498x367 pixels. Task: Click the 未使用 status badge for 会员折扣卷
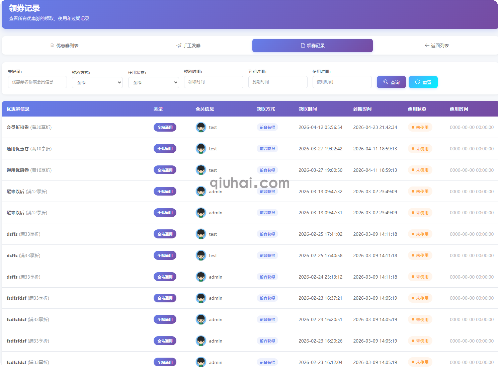point(420,127)
